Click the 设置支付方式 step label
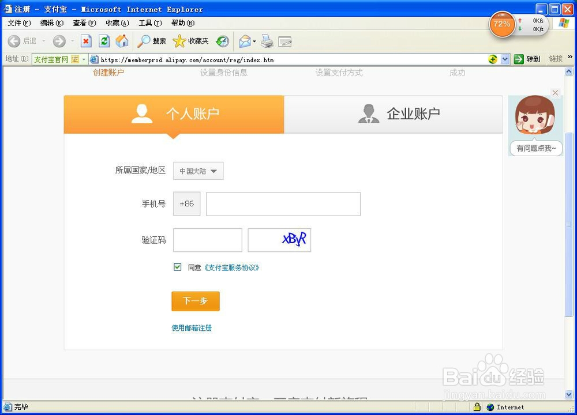 click(339, 73)
